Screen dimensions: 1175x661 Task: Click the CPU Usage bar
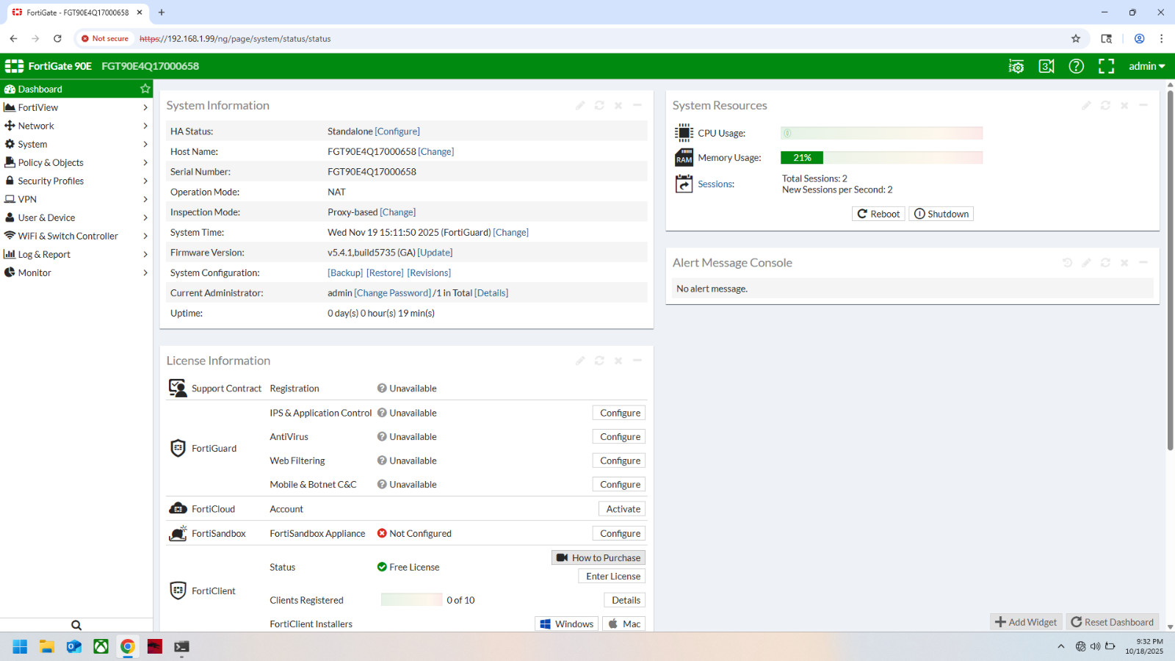point(881,133)
